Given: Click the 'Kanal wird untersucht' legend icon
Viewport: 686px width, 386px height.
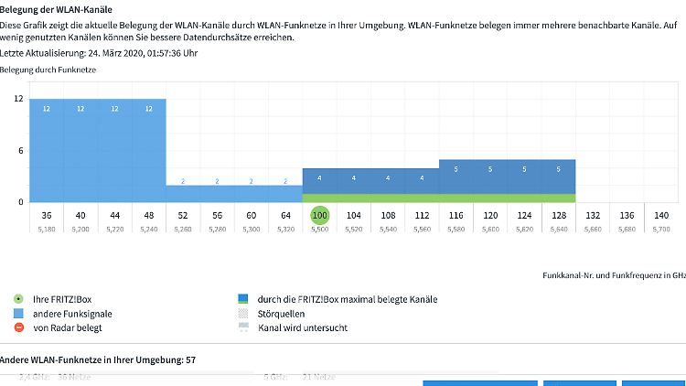Looking at the screenshot, I should (242, 327).
